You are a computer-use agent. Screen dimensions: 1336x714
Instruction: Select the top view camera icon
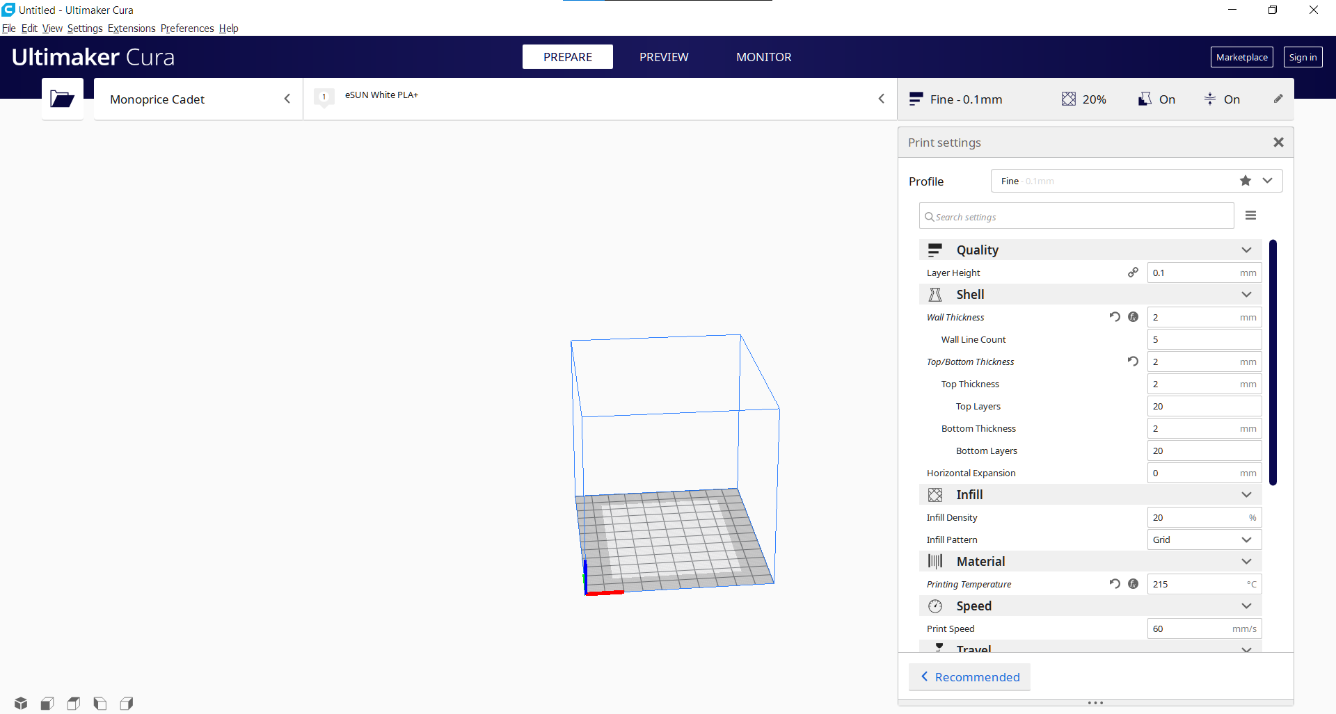point(74,703)
